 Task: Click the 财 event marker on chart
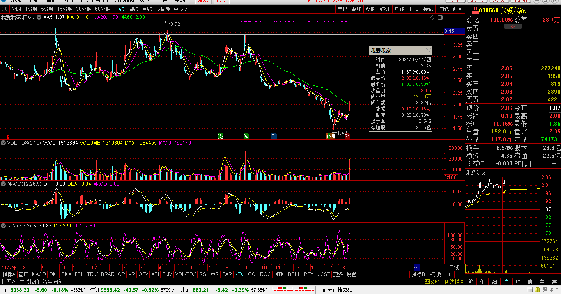point(274,136)
